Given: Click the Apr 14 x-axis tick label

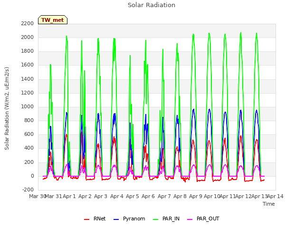Looking at the screenshot, I should point(275,196).
